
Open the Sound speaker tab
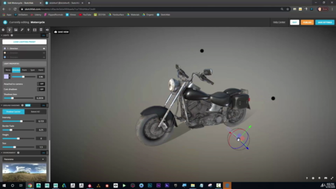(47, 30)
